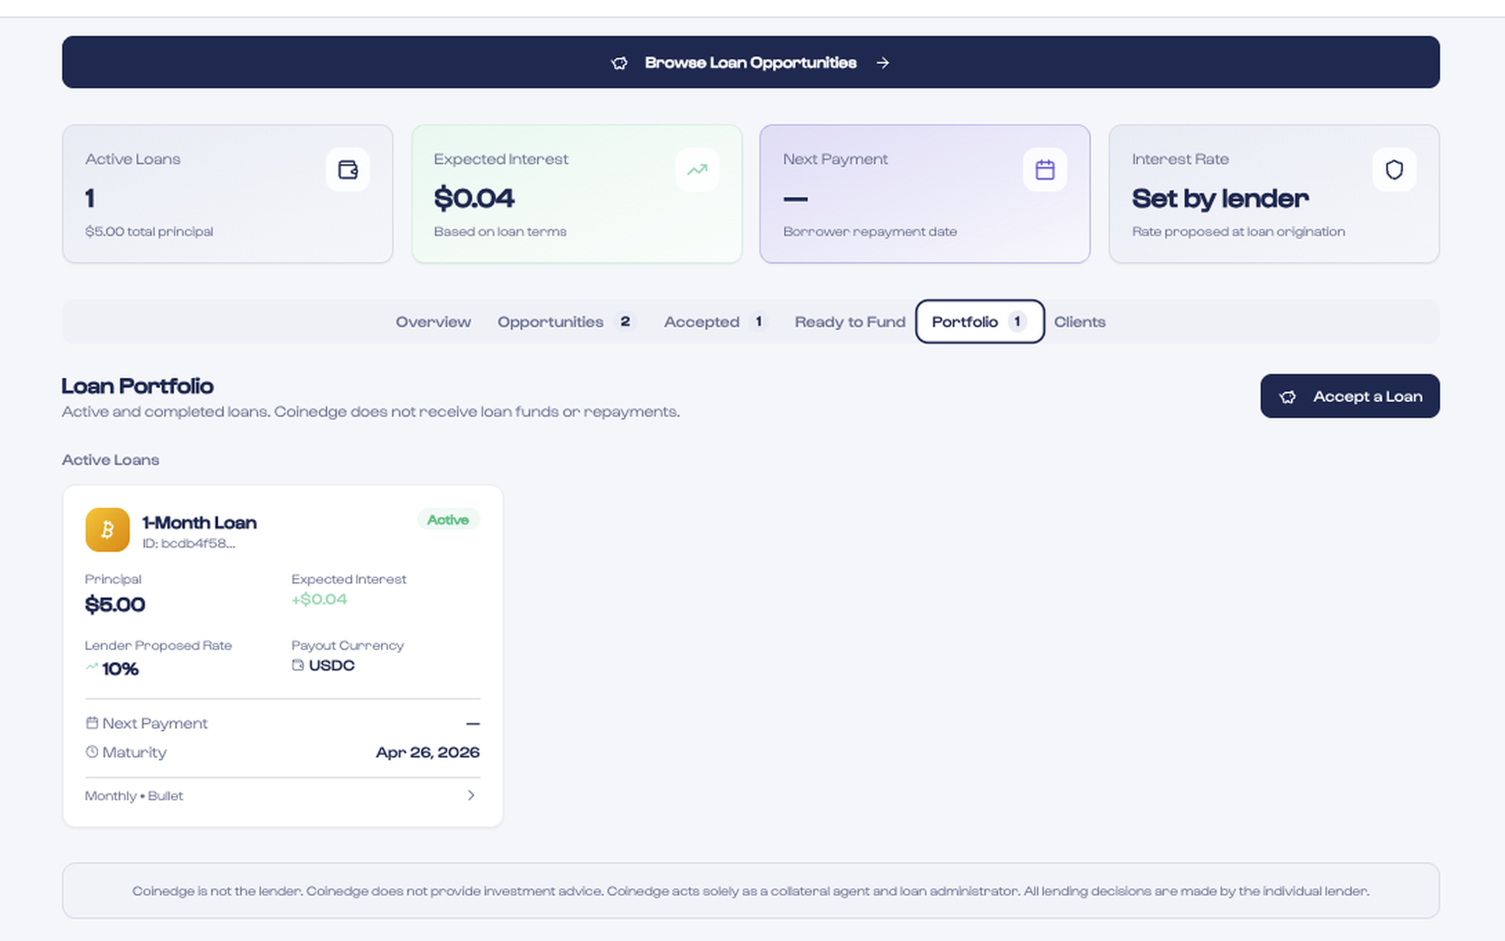
Task: Click the Bitcoin icon on the loan card
Action: (107, 529)
